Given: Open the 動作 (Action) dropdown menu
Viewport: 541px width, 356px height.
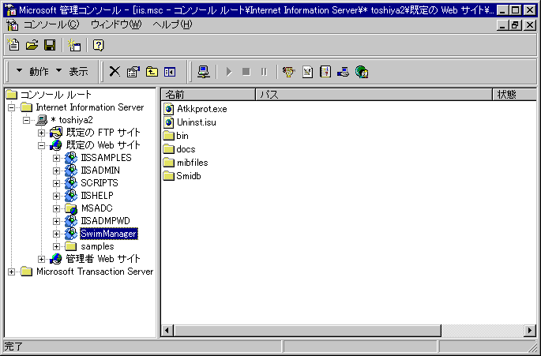Looking at the screenshot, I should tap(32, 71).
